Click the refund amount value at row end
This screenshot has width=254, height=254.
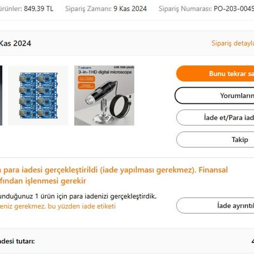[x=253, y=241]
